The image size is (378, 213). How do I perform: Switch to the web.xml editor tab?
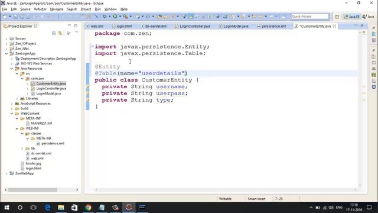[95, 26]
